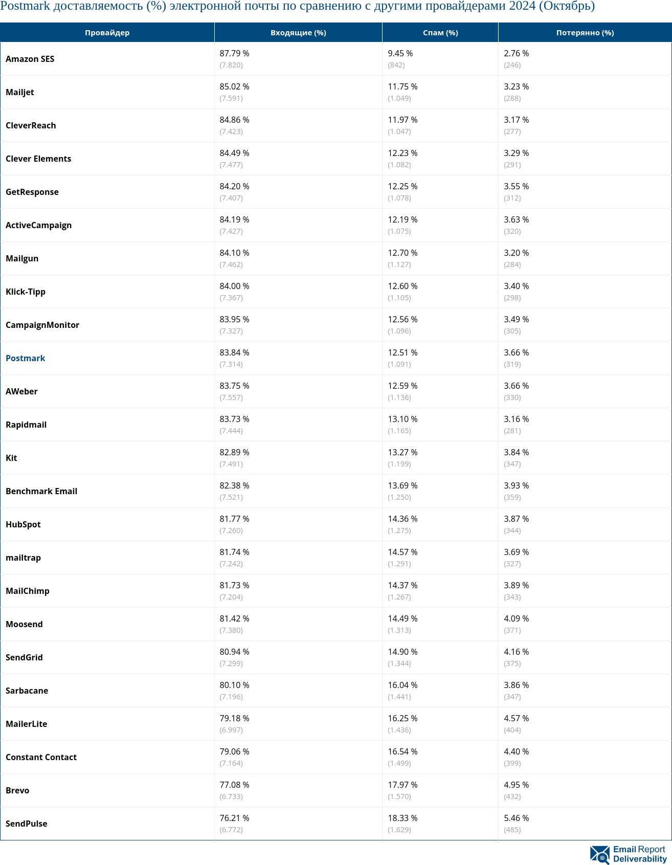672x865 pixels.
Task: Click the MailChimp provider name
Action: click(28, 591)
